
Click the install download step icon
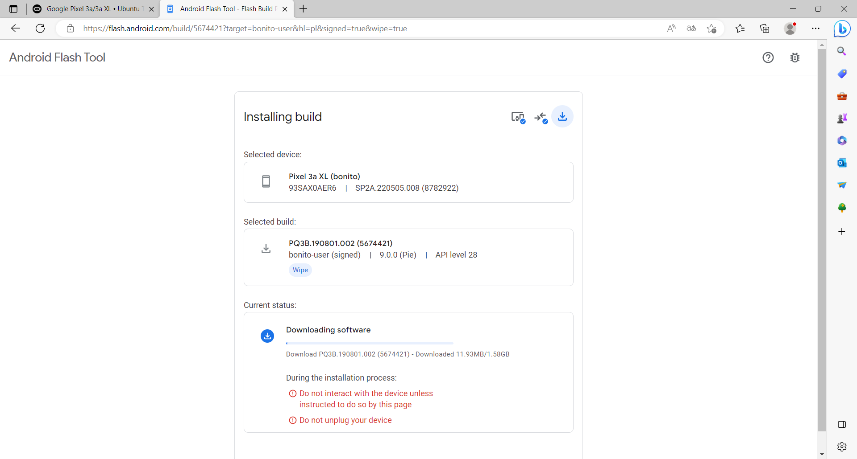(x=562, y=117)
